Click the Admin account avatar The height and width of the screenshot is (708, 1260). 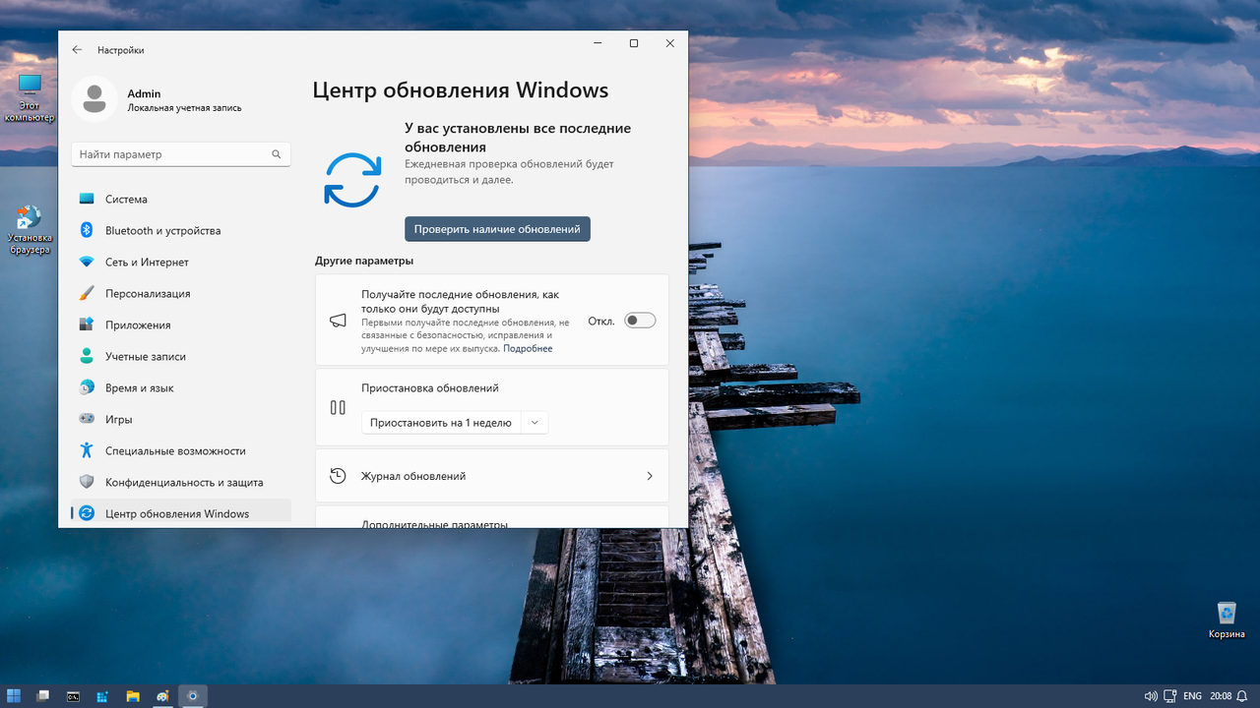(94, 99)
